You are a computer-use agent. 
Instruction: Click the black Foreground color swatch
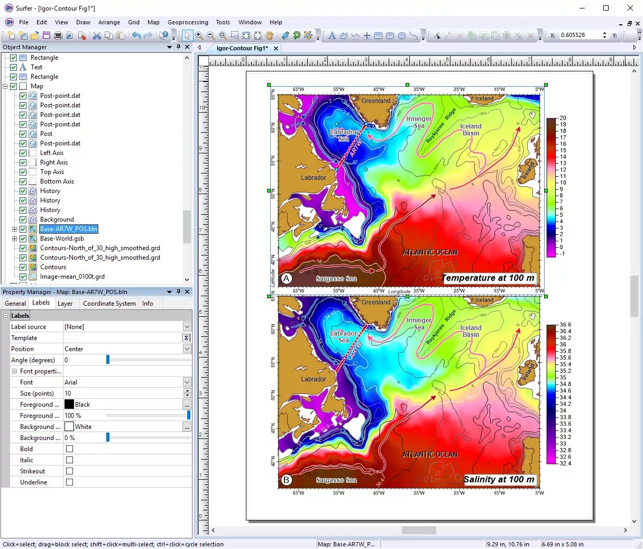pos(69,405)
